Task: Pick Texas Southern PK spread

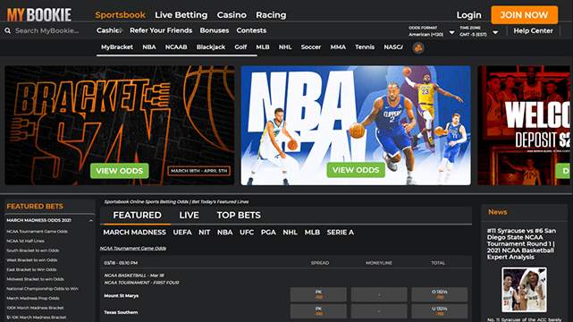Action: [318, 311]
